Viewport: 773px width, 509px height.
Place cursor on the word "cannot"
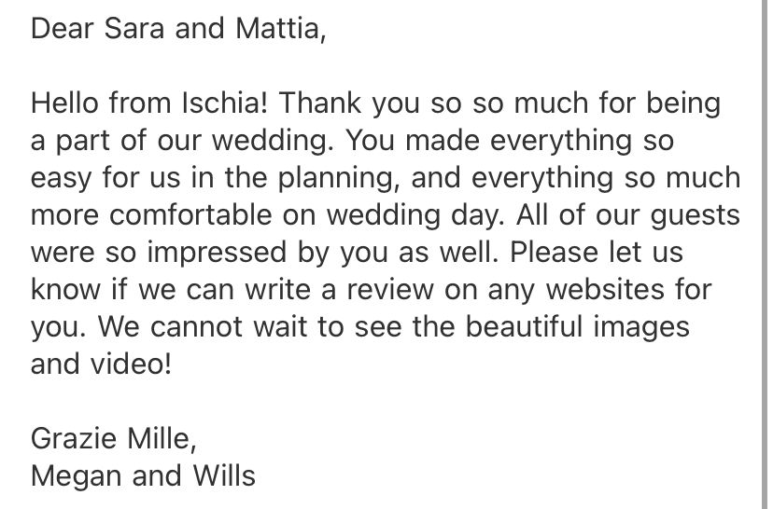pos(196,327)
